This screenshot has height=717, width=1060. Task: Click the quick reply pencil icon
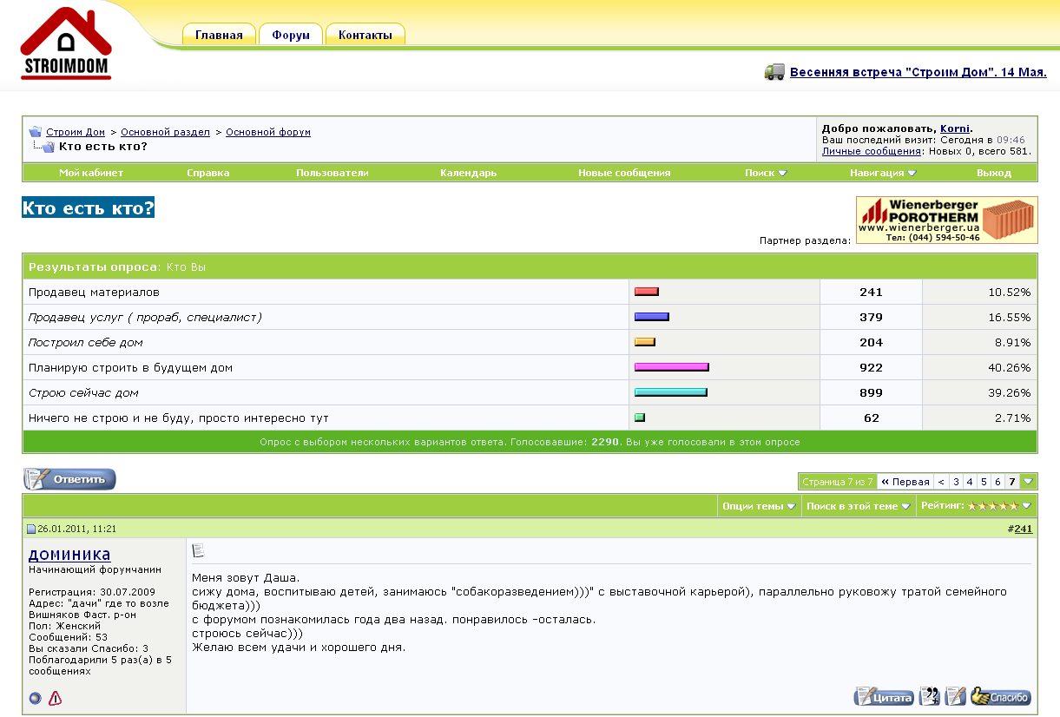pos(956,696)
